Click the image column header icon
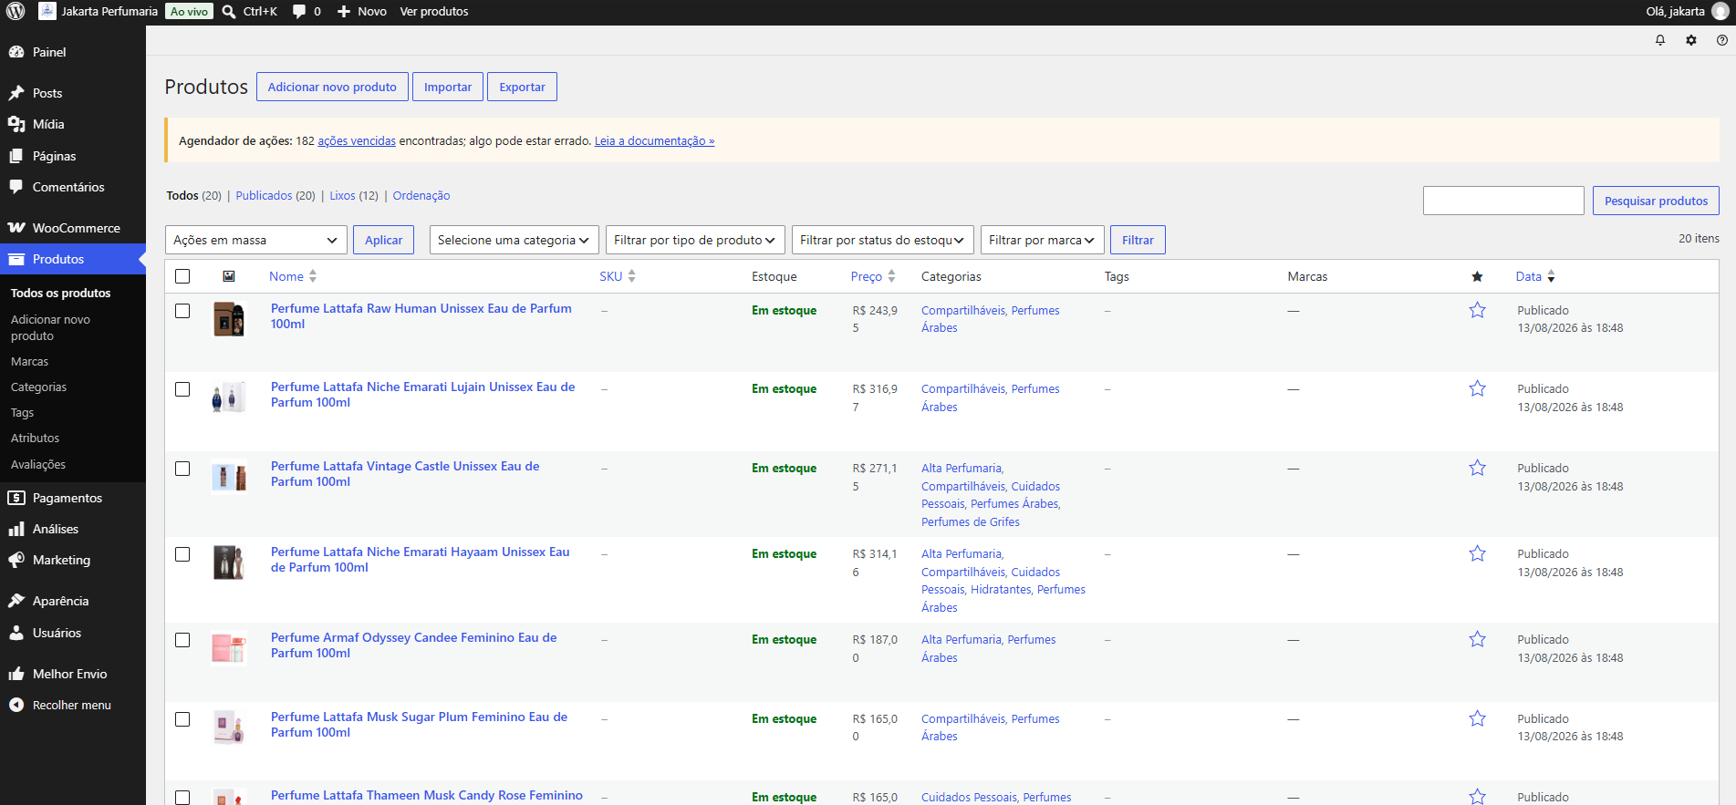The image size is (1736, 805). pyautogui.click(x=229, y=276)
